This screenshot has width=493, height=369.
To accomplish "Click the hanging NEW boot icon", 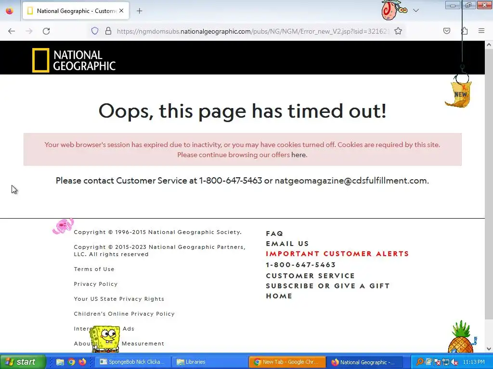I will [x=459, y=94].
